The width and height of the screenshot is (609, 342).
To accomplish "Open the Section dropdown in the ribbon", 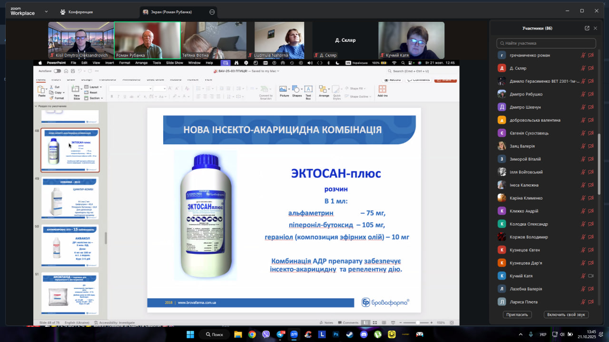I will click(x=95, y=98).
